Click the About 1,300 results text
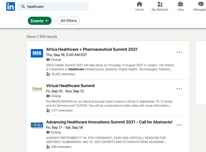This screenshot has height=152, width=206. point(42,37)
